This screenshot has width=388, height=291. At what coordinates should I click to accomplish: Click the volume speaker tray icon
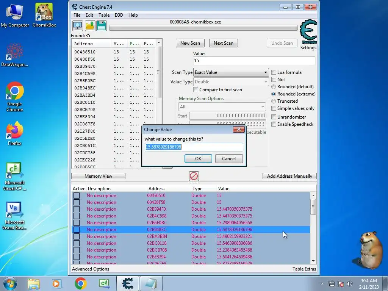tap(349, 284)
